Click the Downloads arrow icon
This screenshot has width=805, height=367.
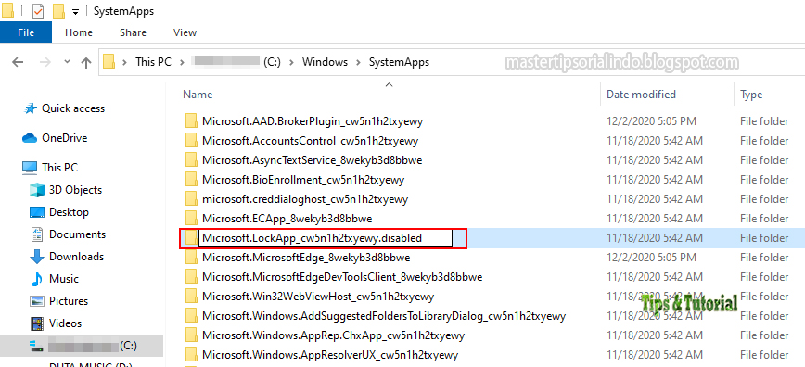[x=37, y=257]
